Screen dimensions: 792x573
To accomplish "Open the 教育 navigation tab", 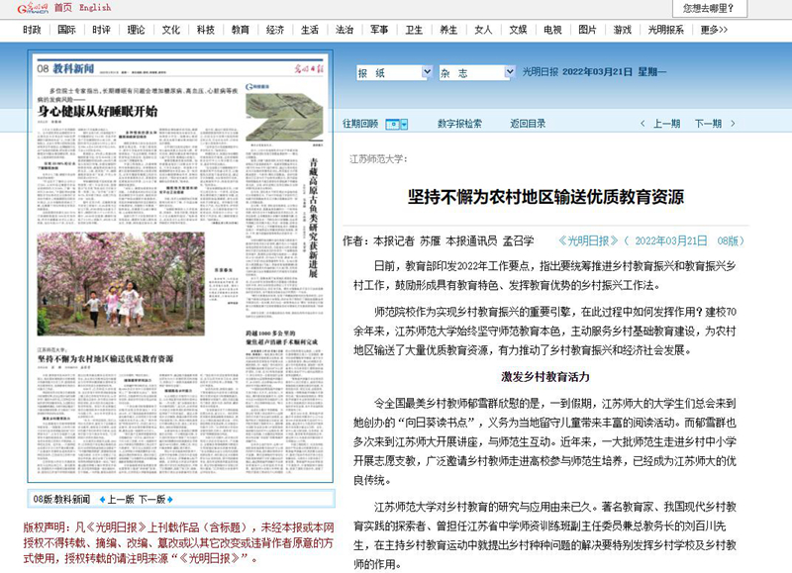I will click(241, 30).
